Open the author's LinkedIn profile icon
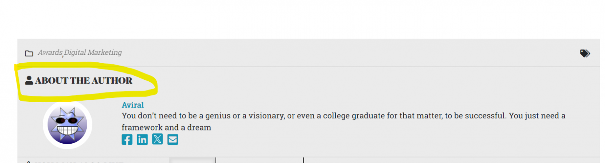The width and height of the screenshot is (605, 163). click(142, 140)
